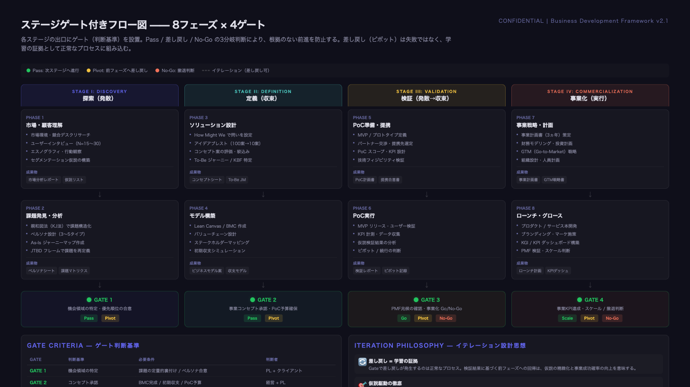Click the red No-Go legend dot
This screenshot has width=690, height=387.
coord(157,71)
